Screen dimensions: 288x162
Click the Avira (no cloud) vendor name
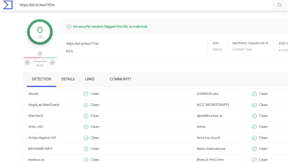pyautogui.click(x=208, y=138)
